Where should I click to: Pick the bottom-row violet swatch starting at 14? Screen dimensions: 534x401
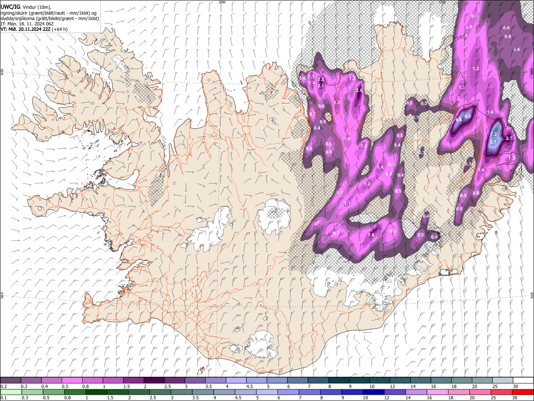click(x=416, y=392)
